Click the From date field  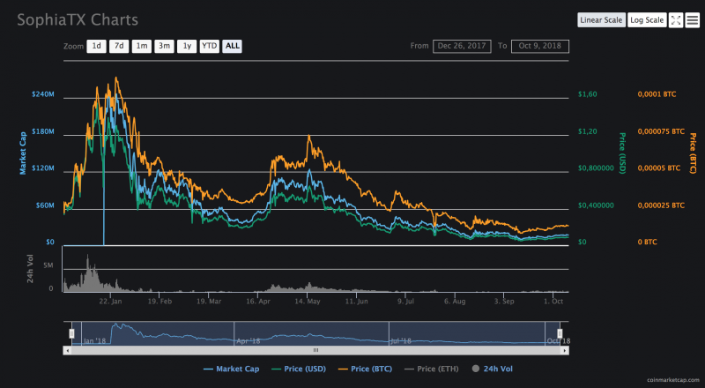[x=462, y=46]
